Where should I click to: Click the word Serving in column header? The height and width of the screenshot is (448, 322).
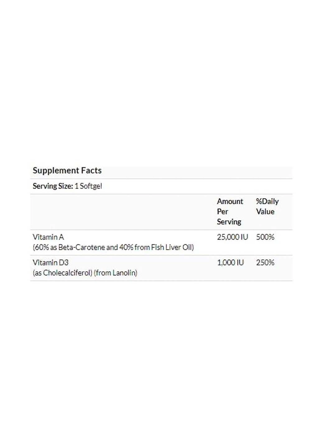coord(229,222)
